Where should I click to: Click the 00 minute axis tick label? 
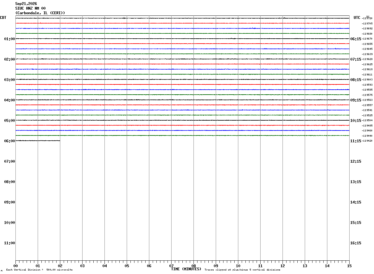point(15,266)
